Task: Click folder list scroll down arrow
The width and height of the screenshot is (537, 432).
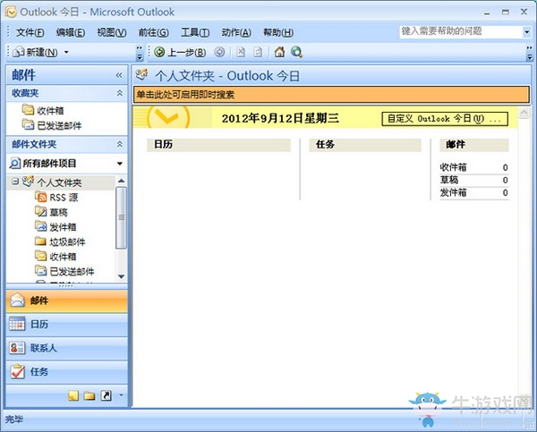Action: [x=121, y=276]
